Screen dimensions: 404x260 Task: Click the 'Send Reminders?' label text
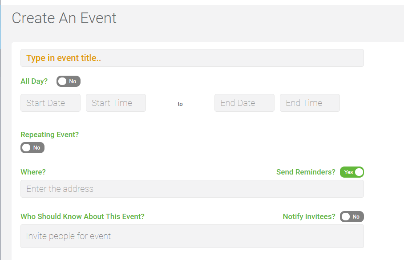pyautogui.click(x=306, y=172)
